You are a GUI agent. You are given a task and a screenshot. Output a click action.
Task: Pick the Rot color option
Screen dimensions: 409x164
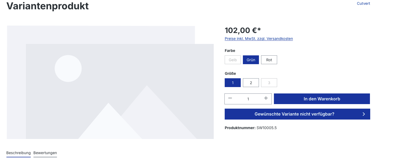(269, 60)
